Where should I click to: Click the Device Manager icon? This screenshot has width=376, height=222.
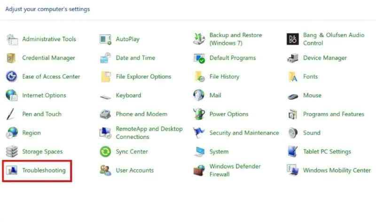[292, 58]
